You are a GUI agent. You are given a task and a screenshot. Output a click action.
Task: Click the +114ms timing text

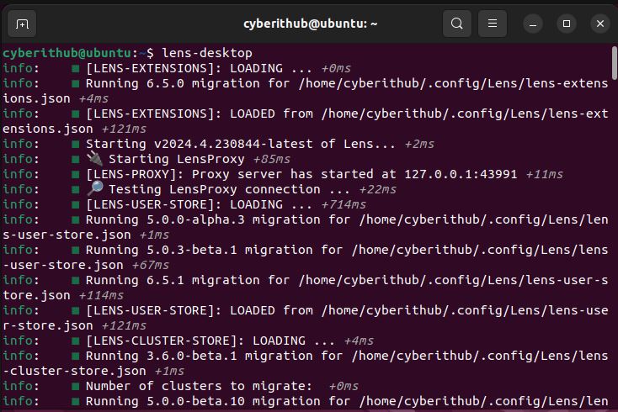pyautogui.click(x=101, y=295)
